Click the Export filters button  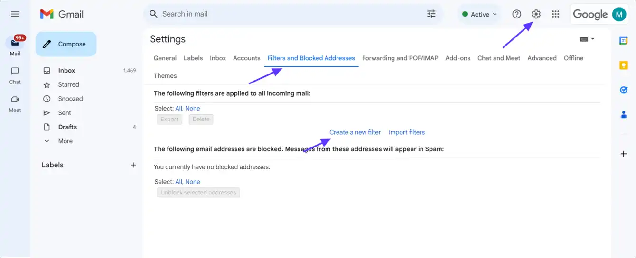point(169,120)
